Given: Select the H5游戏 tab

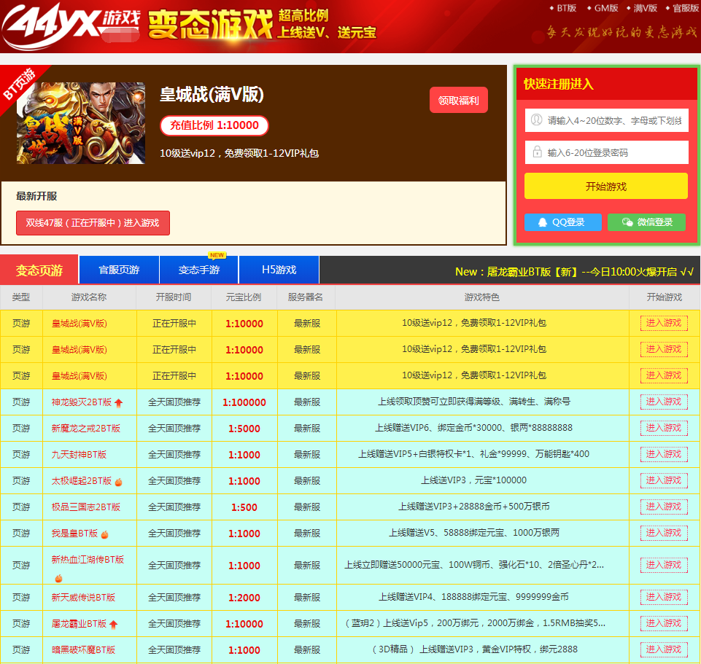Looking at the screenshot, I should pos(279,270).
